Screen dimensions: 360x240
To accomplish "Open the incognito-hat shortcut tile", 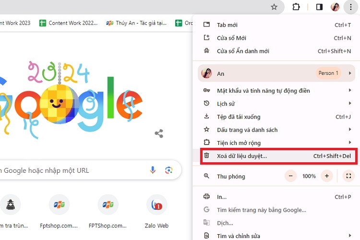I will pyautogui.click(x=11, y=212).
